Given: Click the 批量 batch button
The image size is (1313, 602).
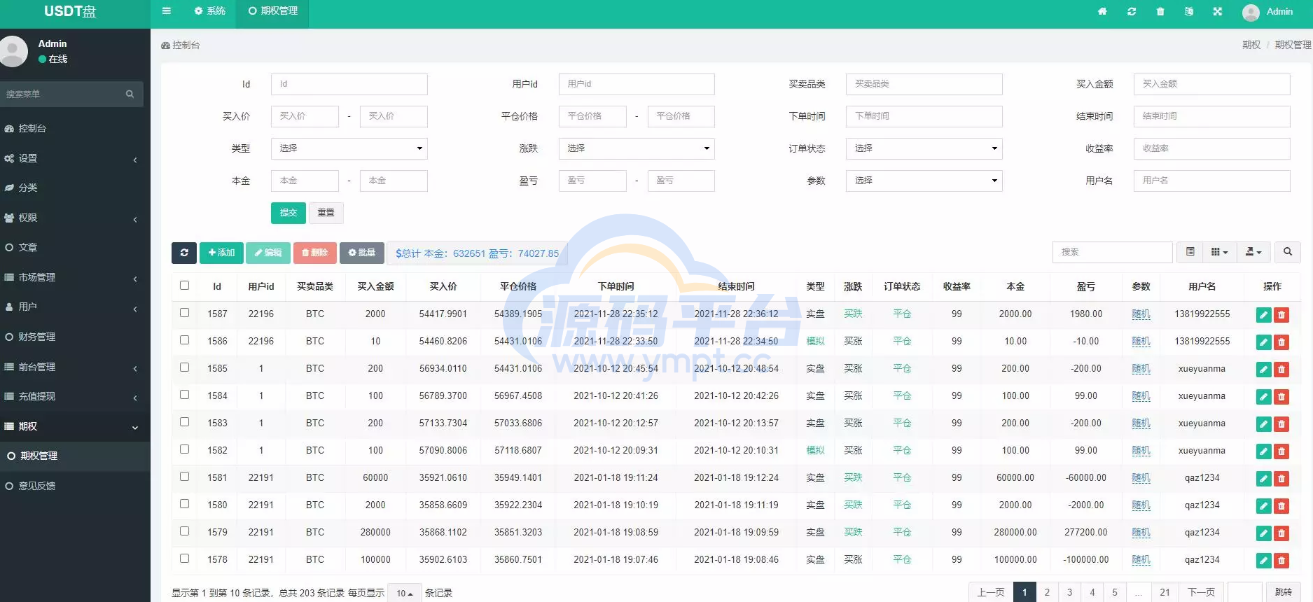Looking at the screenshot, I should click(x=362, y=253).
